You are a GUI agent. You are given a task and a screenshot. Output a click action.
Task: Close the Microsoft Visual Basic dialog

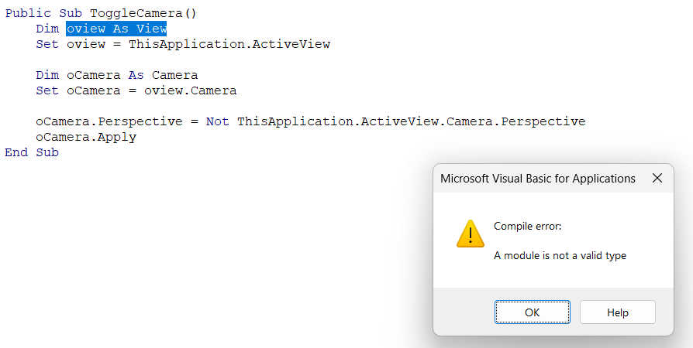[x=657, y=178]
